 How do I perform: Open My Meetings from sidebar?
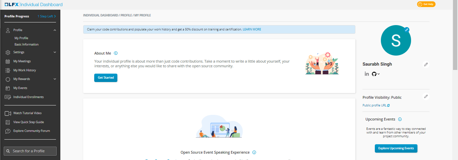tap(22, 61)
